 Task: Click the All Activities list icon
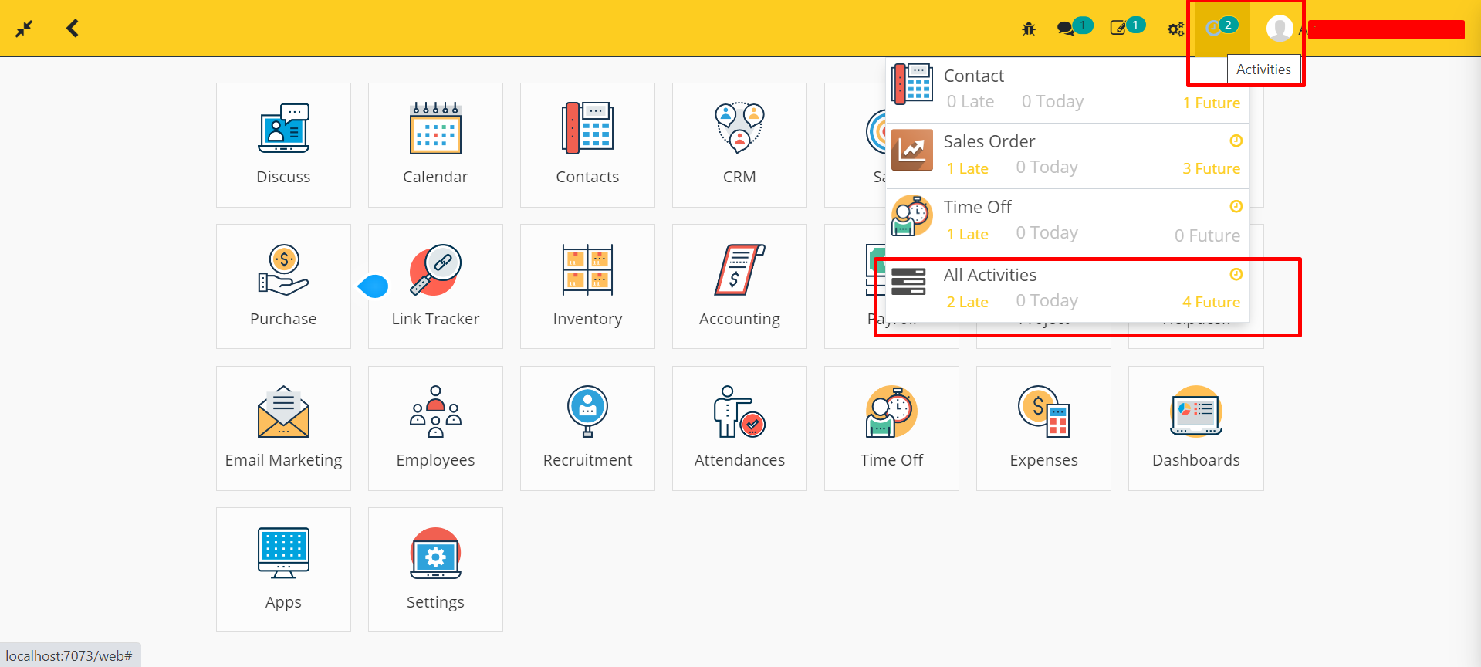coord(908,282)
